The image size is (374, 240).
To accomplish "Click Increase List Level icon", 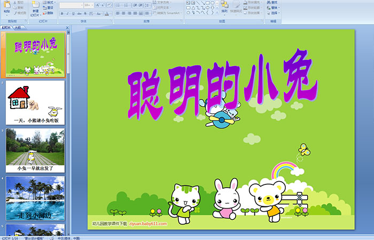I will tap(141, 5).
